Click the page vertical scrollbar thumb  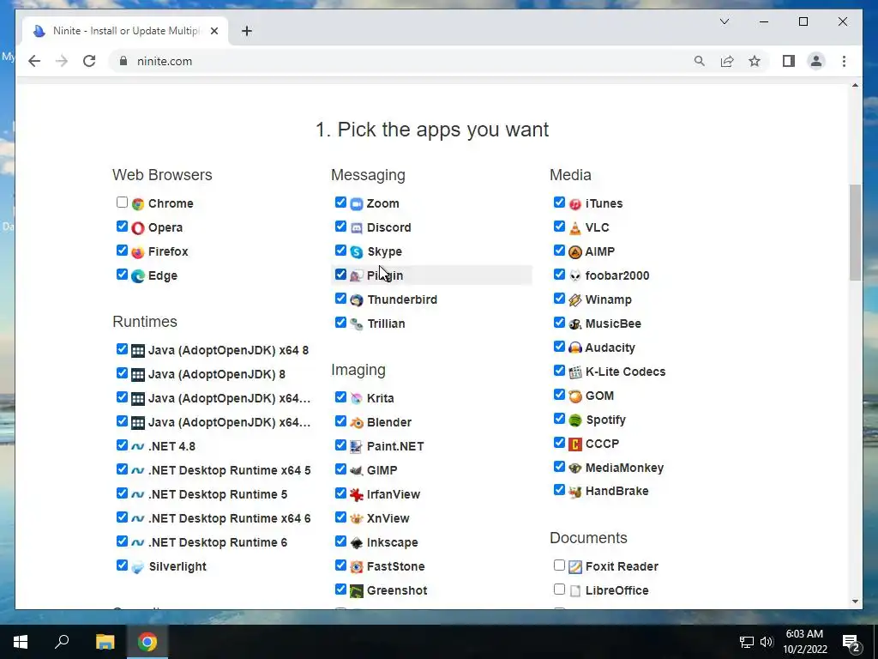[855, 232]
